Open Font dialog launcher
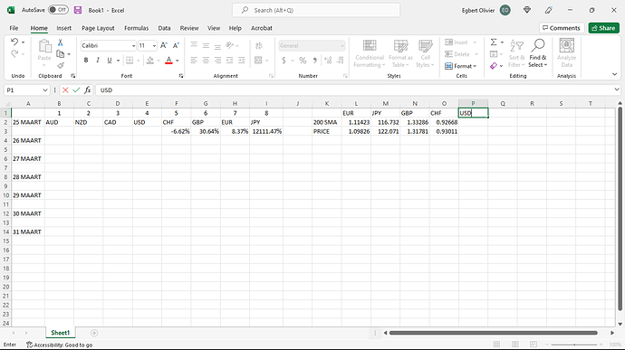The height and width of the screenshot is (350, 625). tap(181, 76)
